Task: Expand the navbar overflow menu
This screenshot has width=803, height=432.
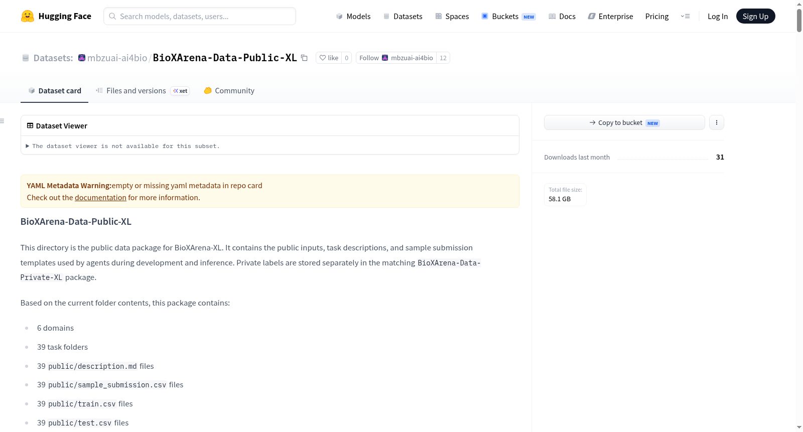Action: click(685, 16)
